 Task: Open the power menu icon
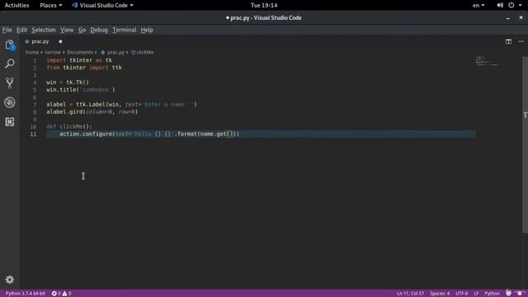point(511,5)
